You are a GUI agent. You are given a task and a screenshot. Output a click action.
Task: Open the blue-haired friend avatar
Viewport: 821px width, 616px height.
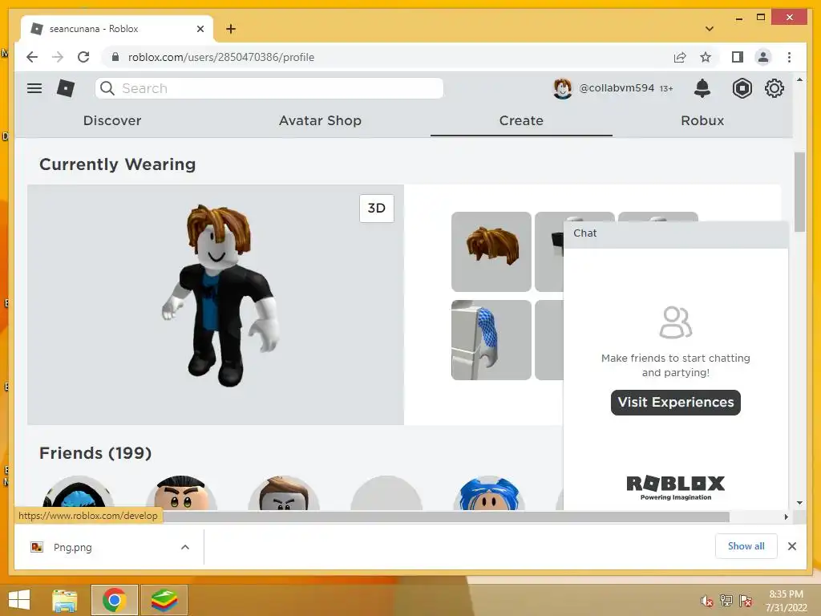[x=489, y=493]
